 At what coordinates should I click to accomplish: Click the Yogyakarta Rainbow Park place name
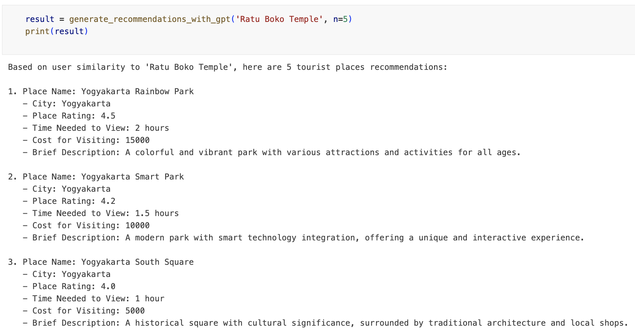pyautogui.click(x=137, y=91)
